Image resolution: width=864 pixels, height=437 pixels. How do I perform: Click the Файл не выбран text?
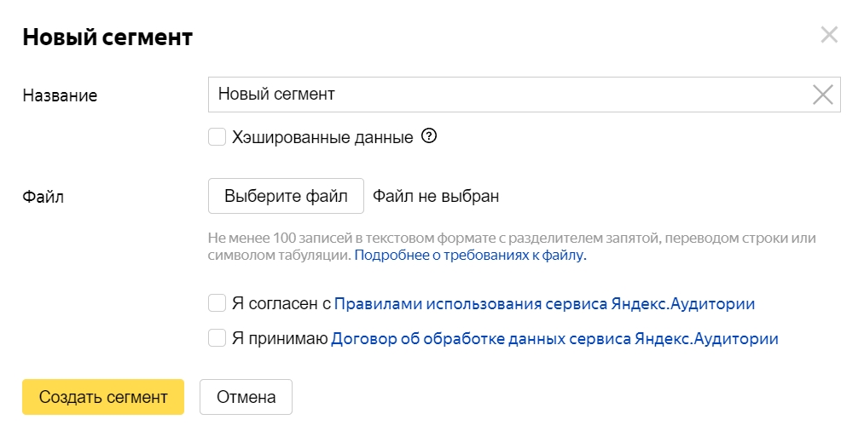(x=436, y=196)
